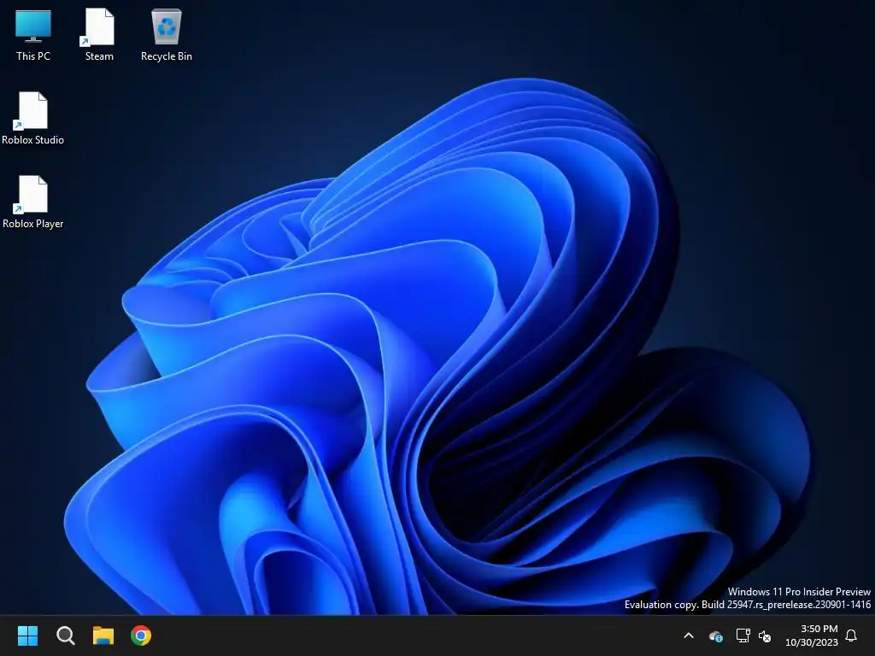Viewport: 875px width, 656px height.
Task: Open the clock showing 3:50 PM
Action: (812, 635)
